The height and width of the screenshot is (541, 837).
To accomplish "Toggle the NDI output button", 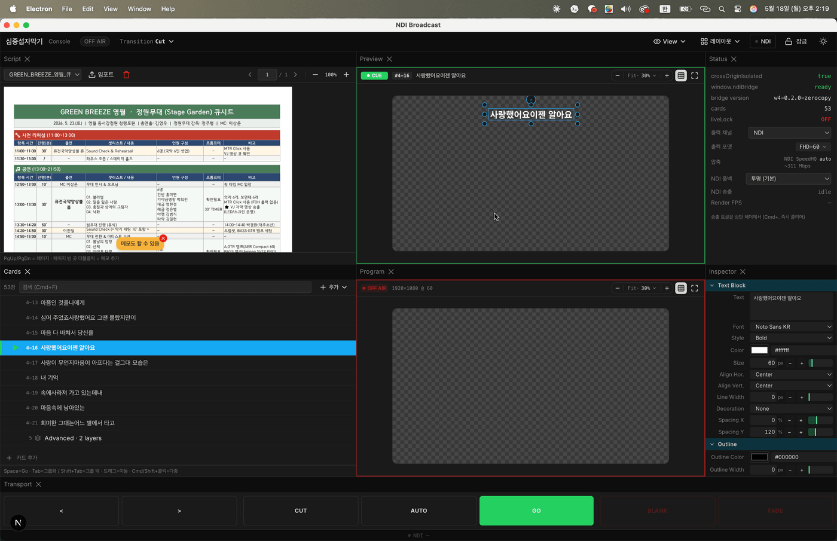I will (x=763, y=41).
